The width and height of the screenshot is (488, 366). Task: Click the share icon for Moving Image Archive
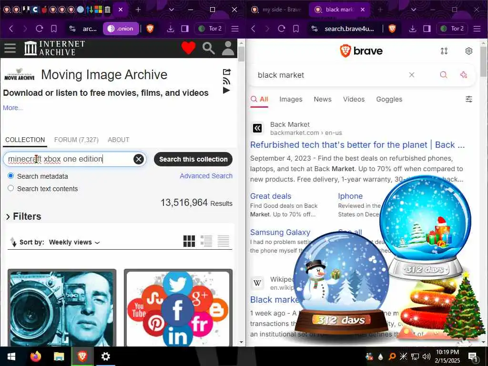[x=226, y=72]
